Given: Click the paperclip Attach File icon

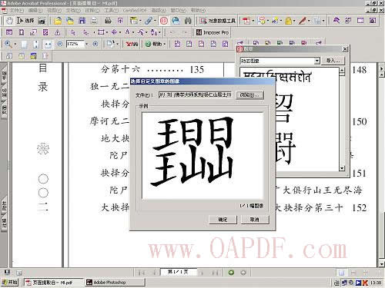Looking at the screenshot, I should coord(148,21).
